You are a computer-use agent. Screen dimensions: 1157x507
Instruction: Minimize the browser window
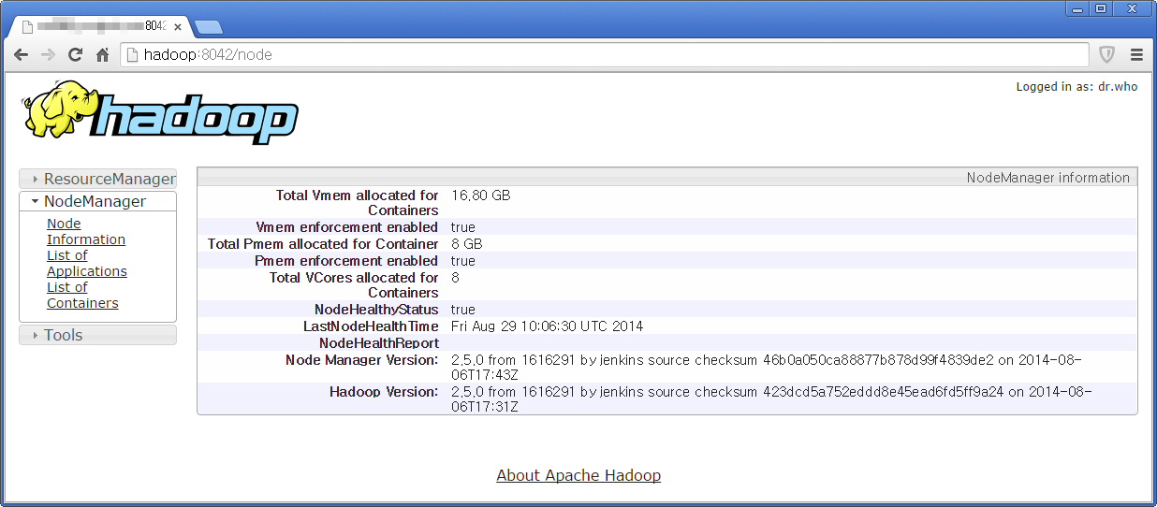pos(1076,8)
